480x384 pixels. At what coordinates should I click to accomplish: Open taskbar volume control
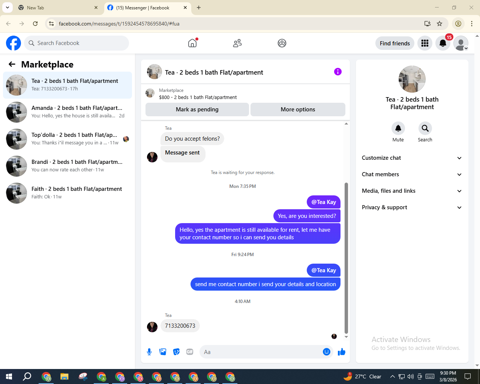(x=411, y=376)
